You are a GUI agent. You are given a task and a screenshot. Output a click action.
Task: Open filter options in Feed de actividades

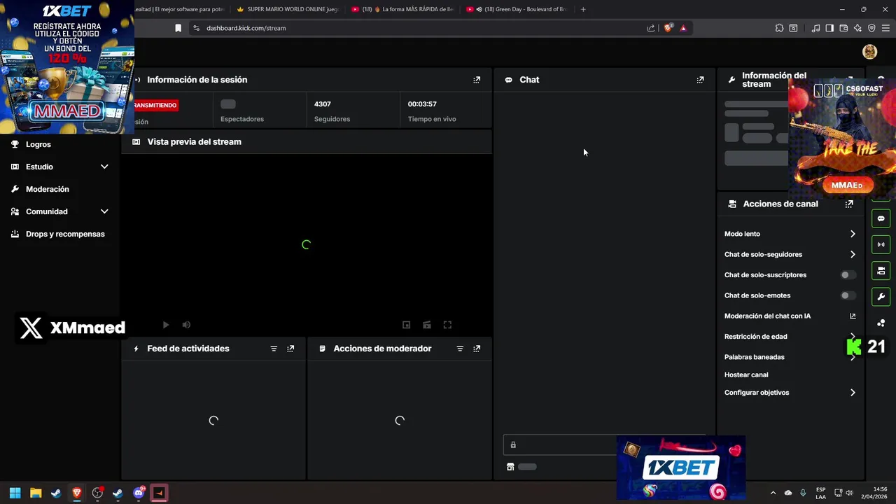coord(274,349)
